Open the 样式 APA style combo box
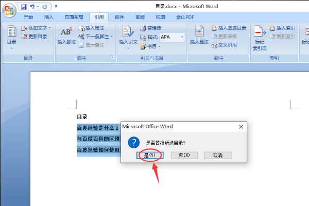 point(173,37)
